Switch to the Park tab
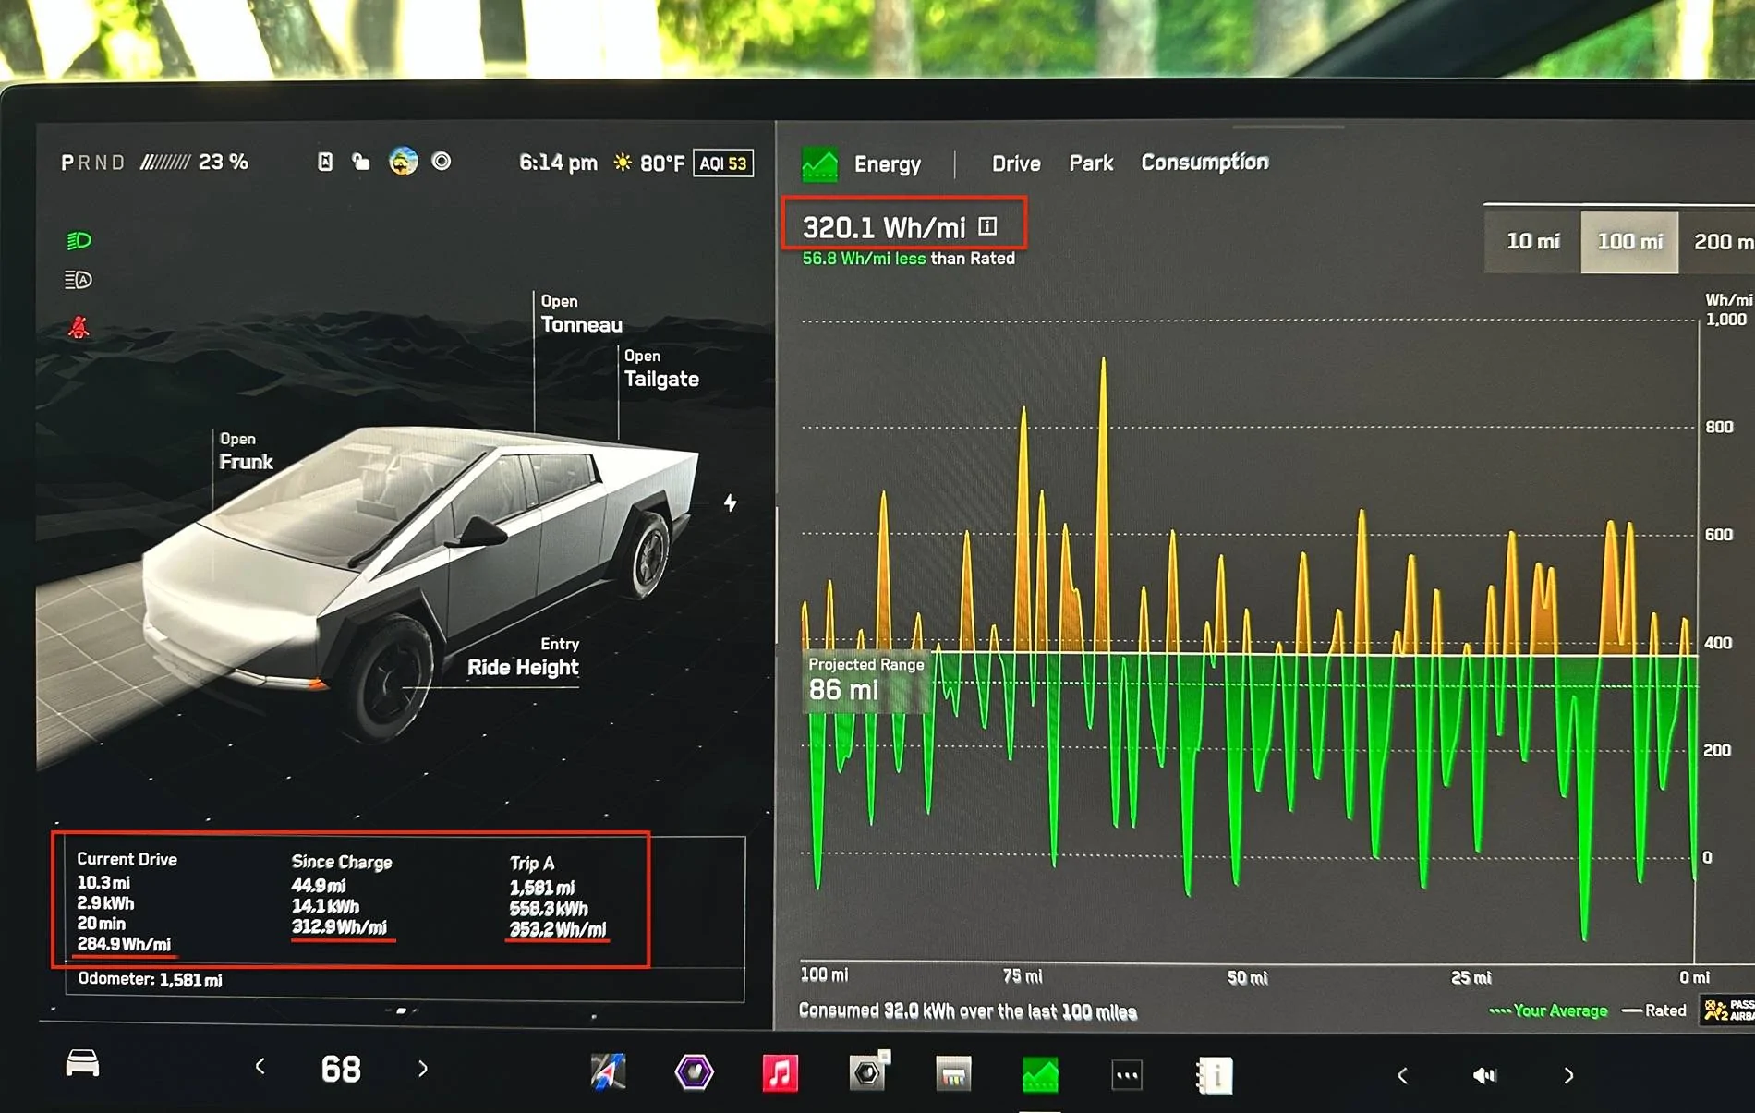1755x1113 pixels. [x=1091, y=163]
